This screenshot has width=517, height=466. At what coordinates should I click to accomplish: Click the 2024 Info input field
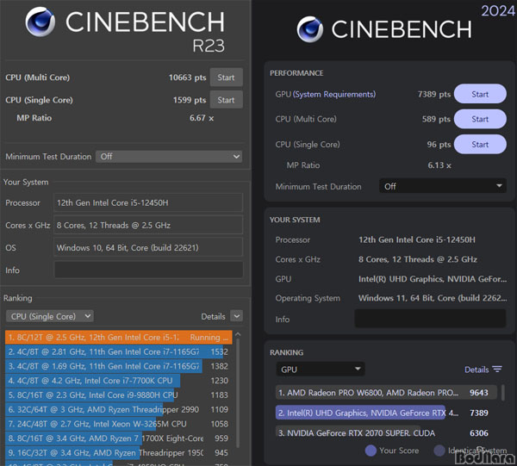pos(430,319)
